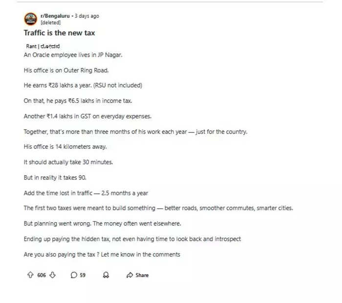Click the Share arrow icon

(x=129, y=275)
